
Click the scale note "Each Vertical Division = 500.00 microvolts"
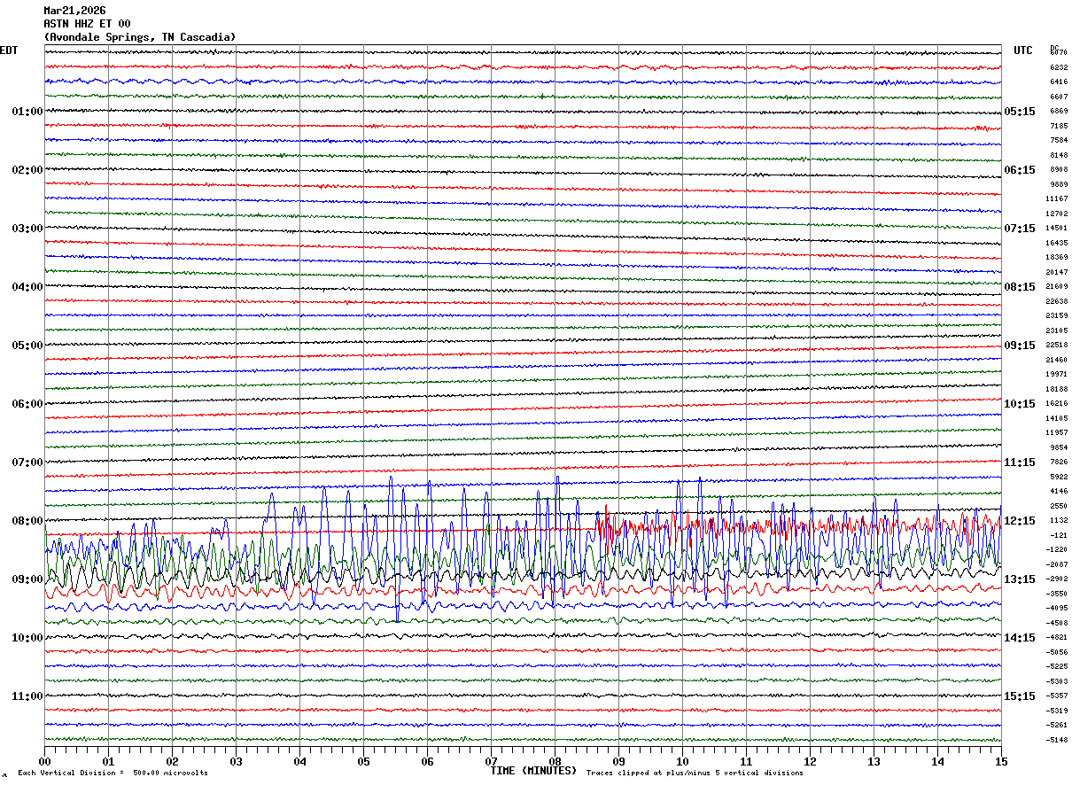pos(113,773)
